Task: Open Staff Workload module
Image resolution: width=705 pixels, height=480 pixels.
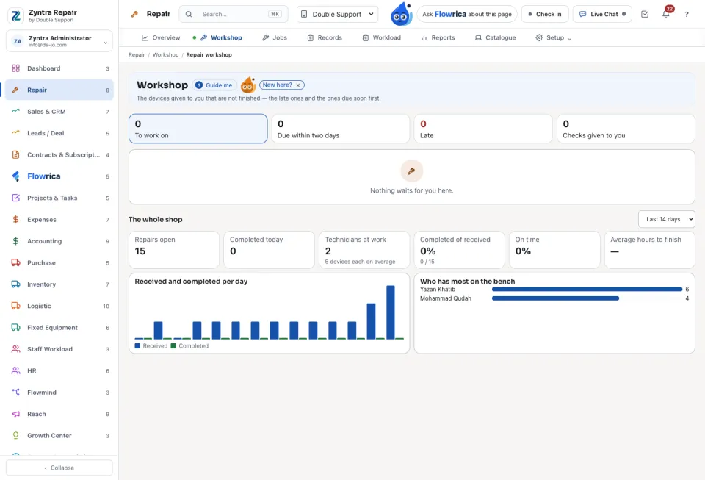Action: [x=59, y=349]
